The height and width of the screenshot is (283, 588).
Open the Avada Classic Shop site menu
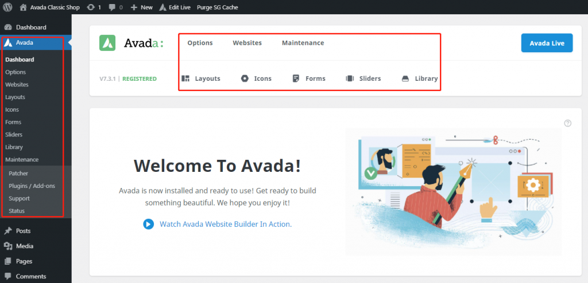point(49,7)
